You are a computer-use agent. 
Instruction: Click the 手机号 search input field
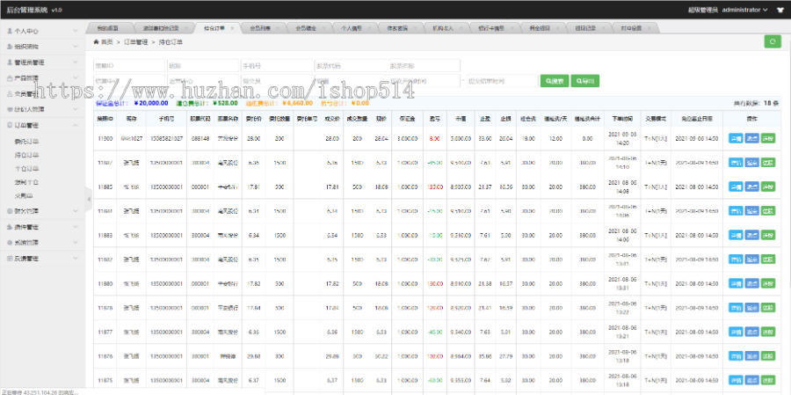coord(276,66)
